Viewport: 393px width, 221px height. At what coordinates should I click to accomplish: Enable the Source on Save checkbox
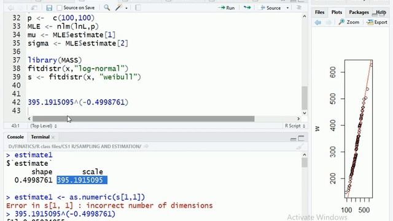pyautogui.click(x=60, y=8)
